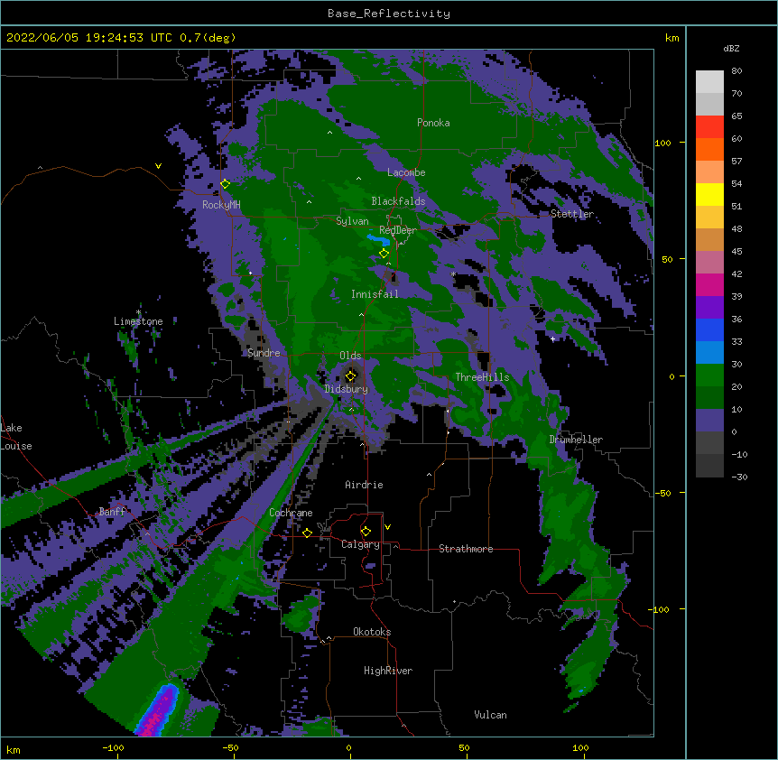Click the Olds town label
This screenshot has height=760, width=778.
[x=350, y=356]
